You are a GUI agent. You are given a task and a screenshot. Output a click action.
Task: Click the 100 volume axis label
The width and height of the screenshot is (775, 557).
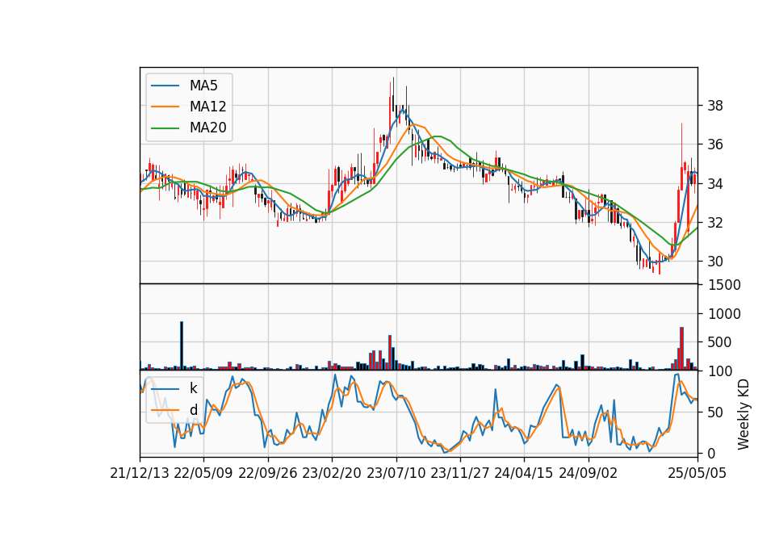point(721,371)
